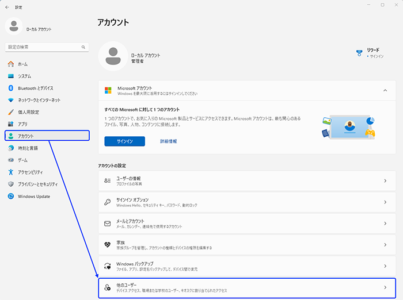Click the 個人用設定 paintbrush icon
The height and width of the screenshot is (300, 403).
[10, 112]
